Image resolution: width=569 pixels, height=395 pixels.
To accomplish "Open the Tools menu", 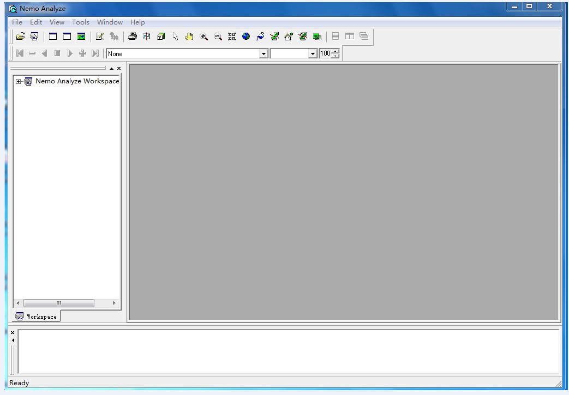I will point(81,22).
